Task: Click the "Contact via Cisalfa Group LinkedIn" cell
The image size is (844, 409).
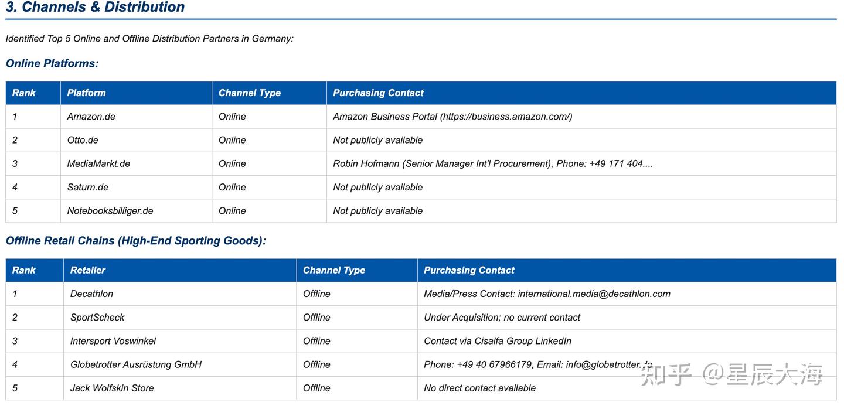Action: (x=498, y=341)
